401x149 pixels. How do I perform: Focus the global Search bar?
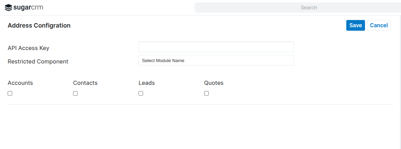(297, 8)
